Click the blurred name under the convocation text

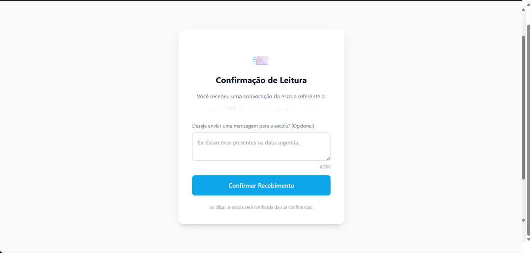261,109
